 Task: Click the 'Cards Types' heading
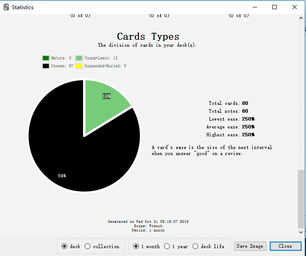[x=148, y=37]
